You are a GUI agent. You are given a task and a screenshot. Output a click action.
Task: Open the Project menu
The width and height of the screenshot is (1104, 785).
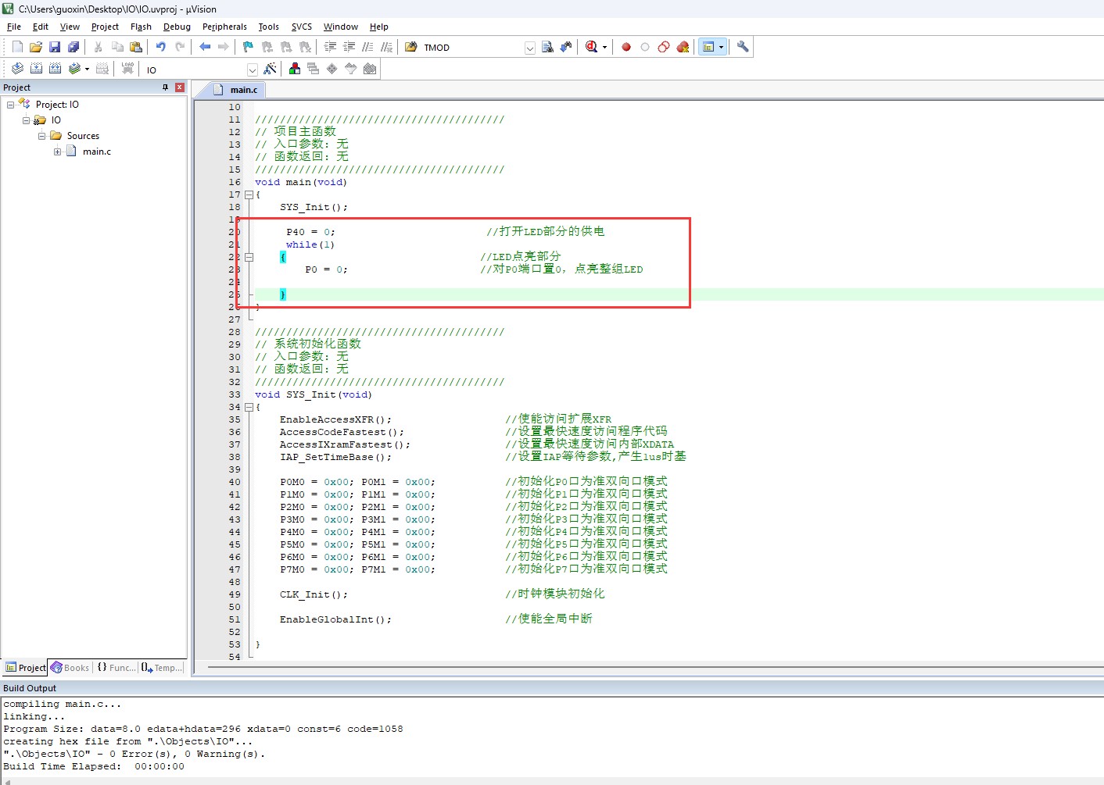pos(105,27)
